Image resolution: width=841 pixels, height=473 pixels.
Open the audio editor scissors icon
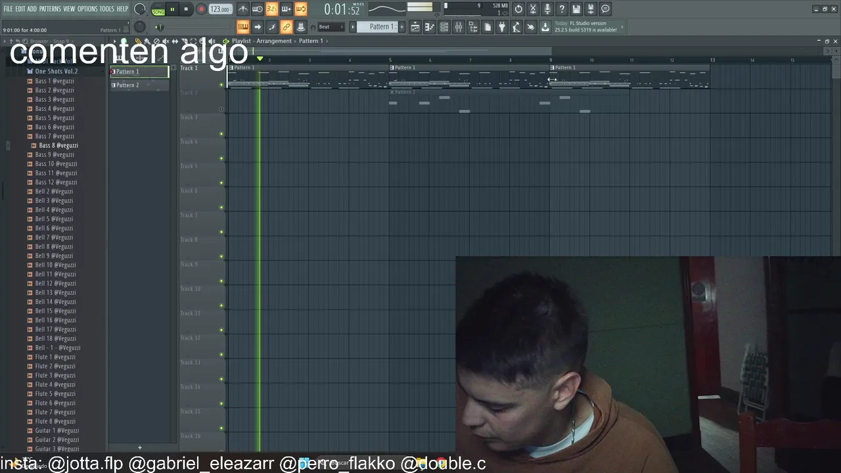533,9
